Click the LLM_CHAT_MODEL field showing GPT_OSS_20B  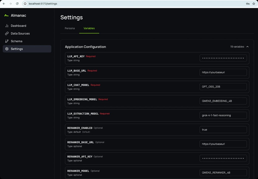tap(223, 87)
